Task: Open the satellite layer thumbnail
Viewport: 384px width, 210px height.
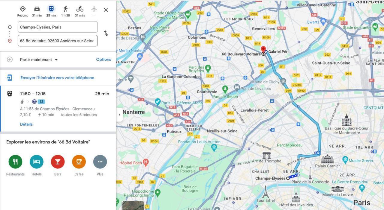Action: click(133, 206)
